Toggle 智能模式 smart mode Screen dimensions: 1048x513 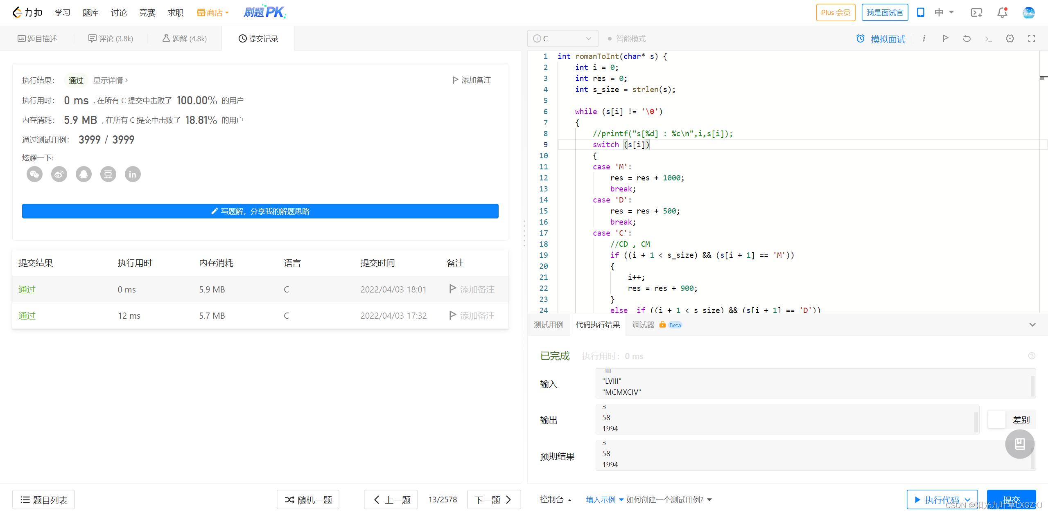click(627, 38)
